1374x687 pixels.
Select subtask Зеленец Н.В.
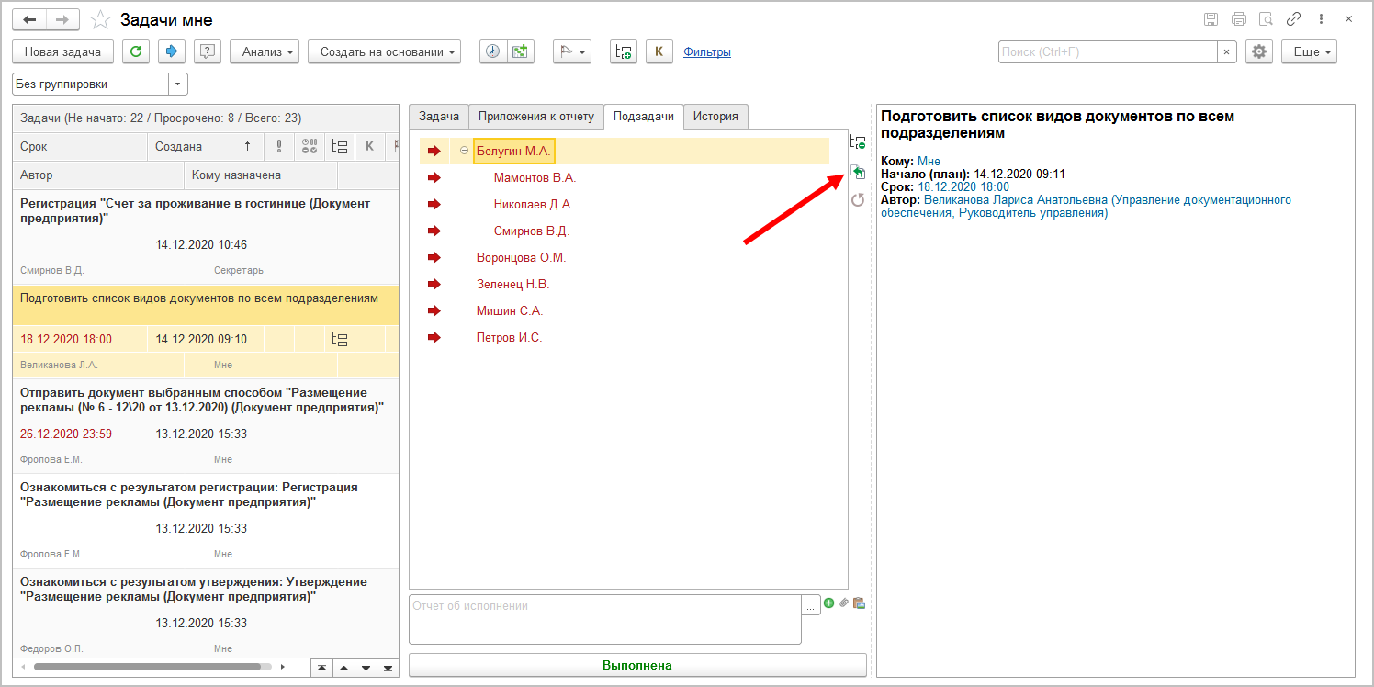pyautogui.click(x=512, y=284)
